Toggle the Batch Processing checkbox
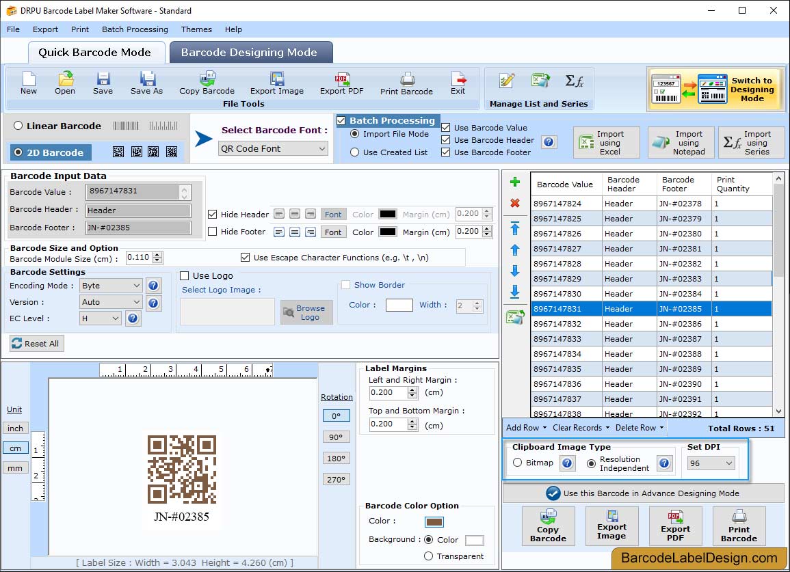The image size is (790, 572). coord(341,120)
